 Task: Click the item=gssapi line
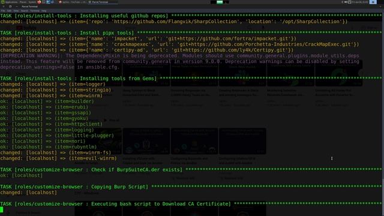(x=46, y=113)
